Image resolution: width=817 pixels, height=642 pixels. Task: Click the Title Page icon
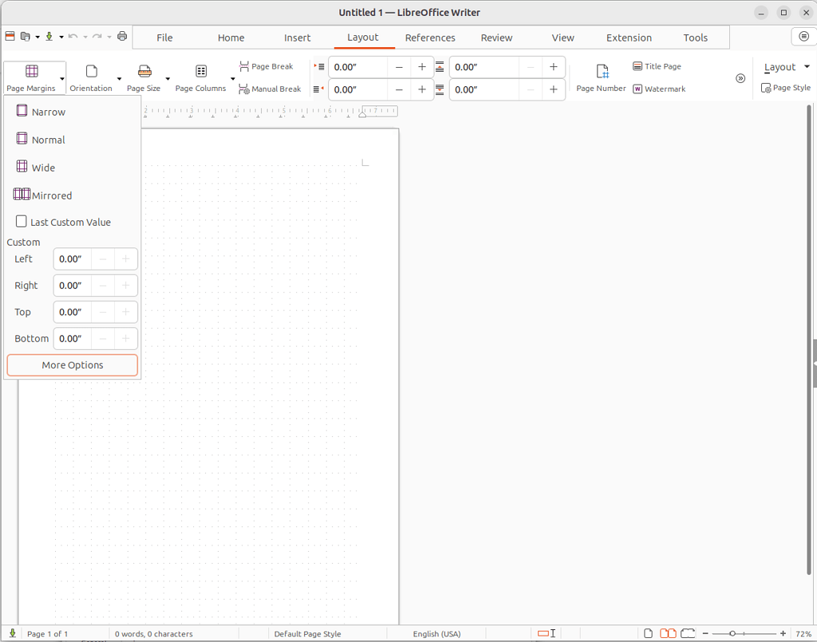[x=657, y=66]
